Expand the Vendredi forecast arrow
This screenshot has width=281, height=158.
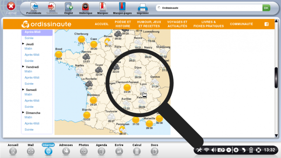coord(23,66)
